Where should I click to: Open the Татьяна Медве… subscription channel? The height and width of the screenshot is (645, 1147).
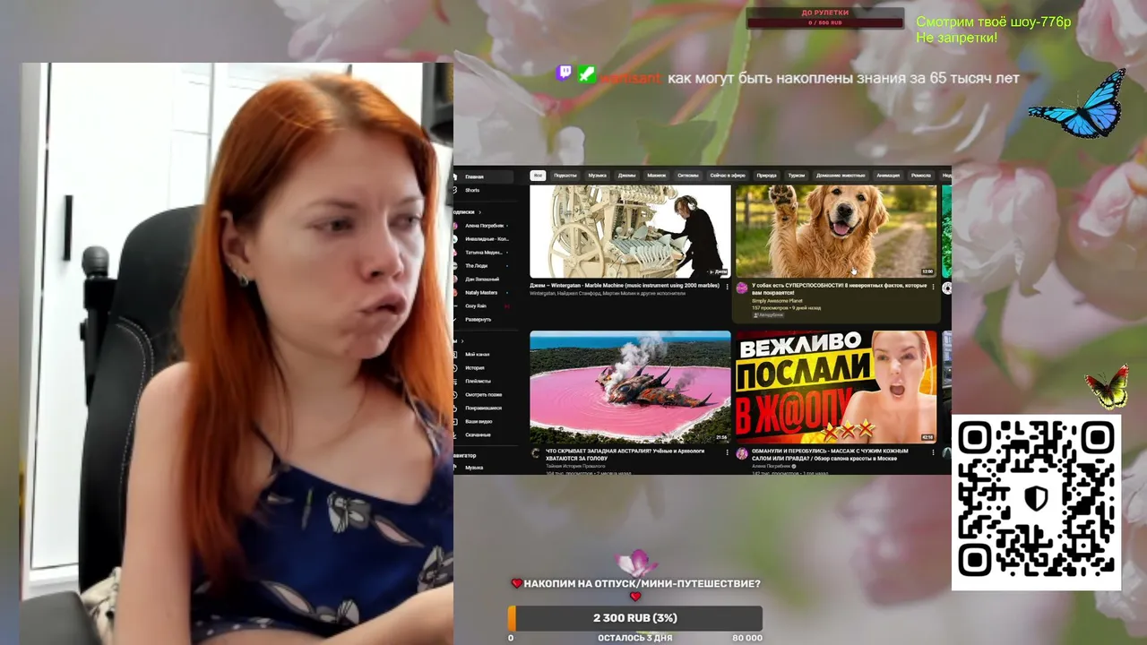pyautogui.click(x=483, y=253)
